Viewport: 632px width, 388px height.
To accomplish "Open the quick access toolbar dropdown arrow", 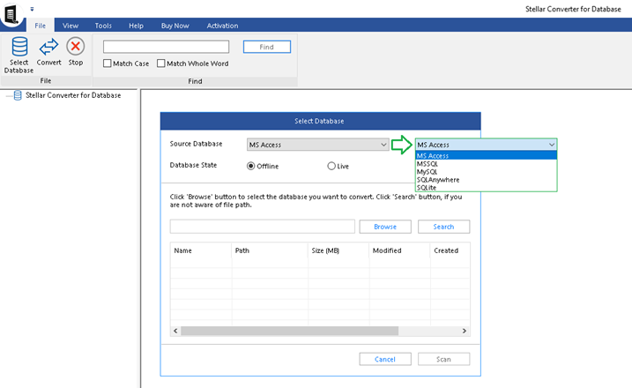I will pyautogui.click(x=32, y=9).
